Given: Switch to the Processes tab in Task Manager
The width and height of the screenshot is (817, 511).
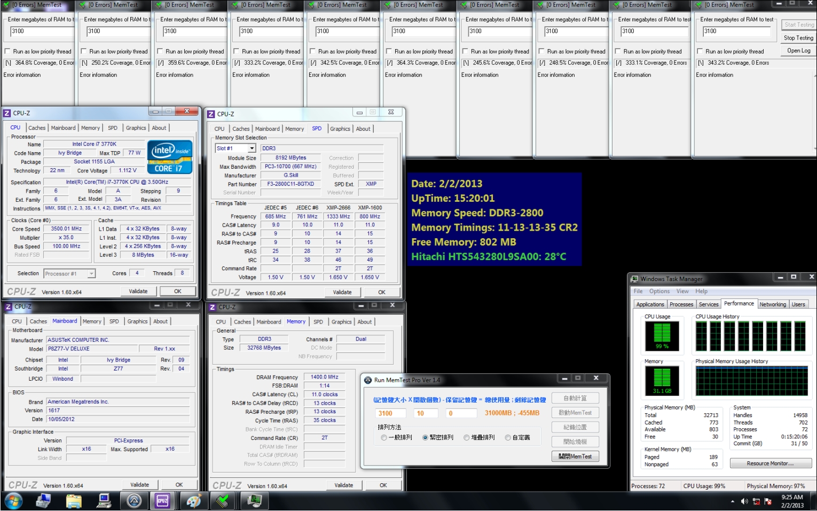Looking at the screenshot, I should click(x=681, y=304).
